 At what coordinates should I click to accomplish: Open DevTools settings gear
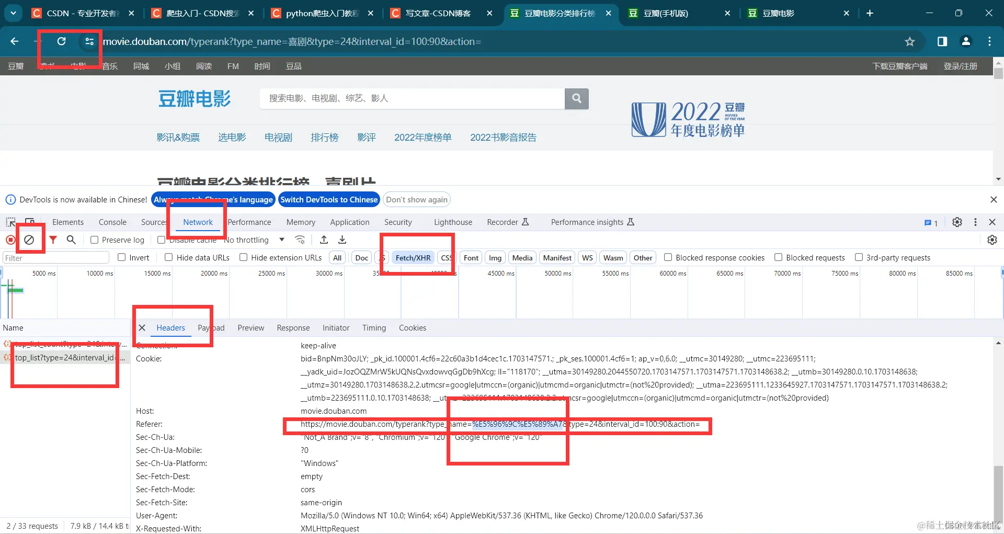click(957, 222)
